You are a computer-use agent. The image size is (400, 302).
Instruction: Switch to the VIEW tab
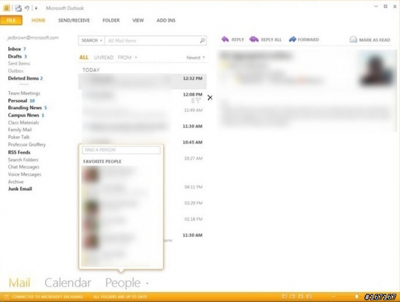[137, 21]
